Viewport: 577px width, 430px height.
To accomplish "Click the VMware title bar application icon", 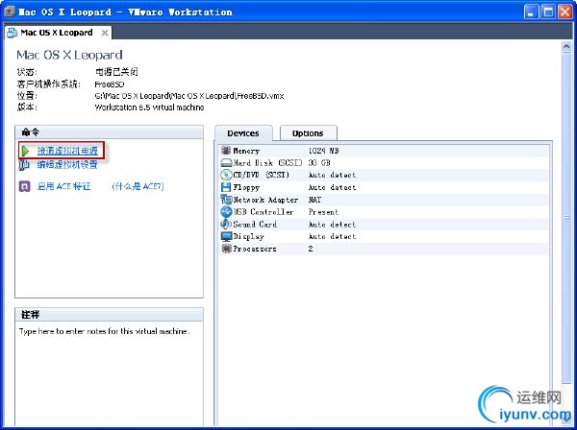I will tap(10, 12).
